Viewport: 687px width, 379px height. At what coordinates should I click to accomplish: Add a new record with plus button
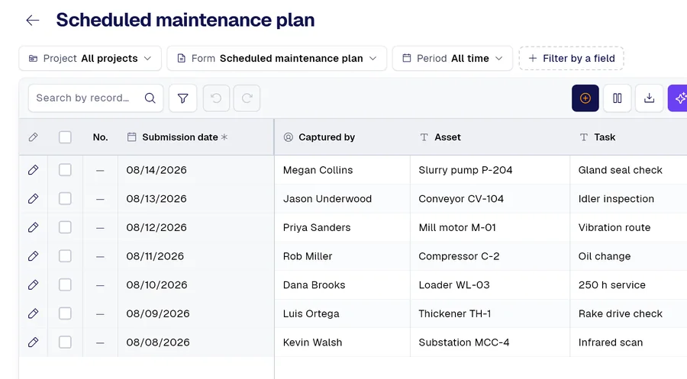click(585, 98)
